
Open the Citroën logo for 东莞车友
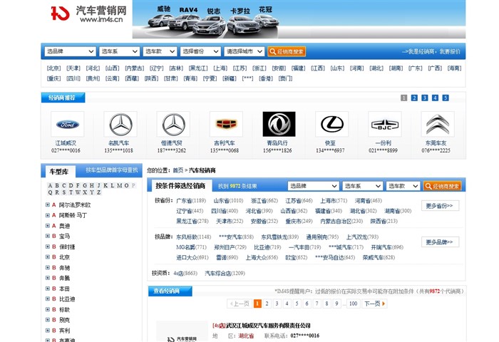[436, 124]
